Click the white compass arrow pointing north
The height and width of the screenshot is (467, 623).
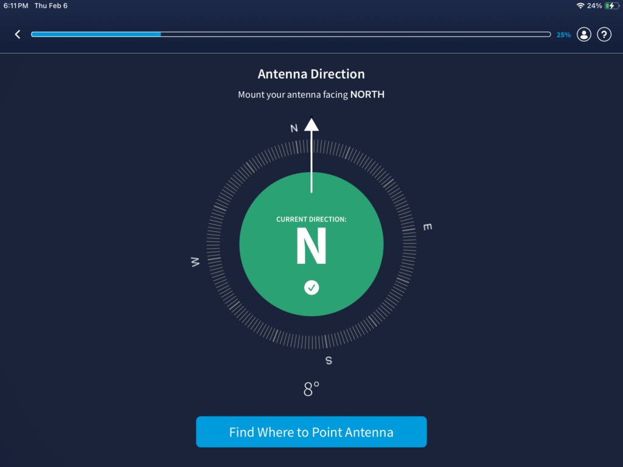coord(311,155)
